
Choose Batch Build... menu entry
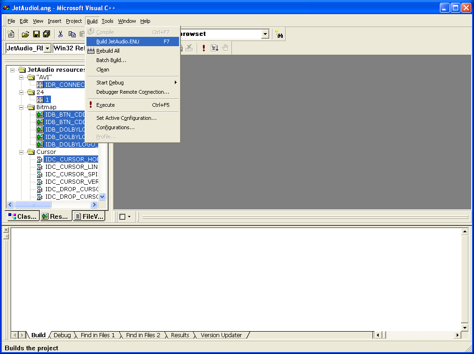point(133,60)
